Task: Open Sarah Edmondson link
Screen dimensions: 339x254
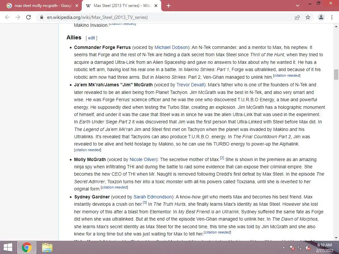Action: click(153, 197)
